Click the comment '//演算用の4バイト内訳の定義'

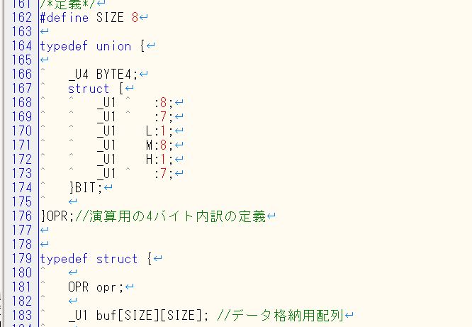[x=170, y=216]
